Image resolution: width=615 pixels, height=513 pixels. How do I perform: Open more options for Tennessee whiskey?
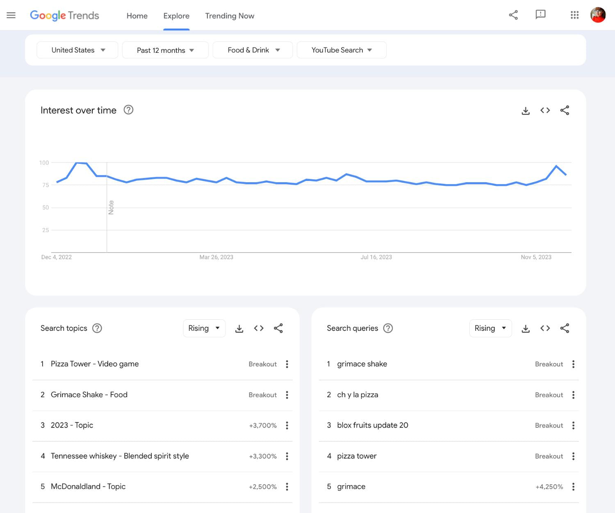[x=287, y=456]
